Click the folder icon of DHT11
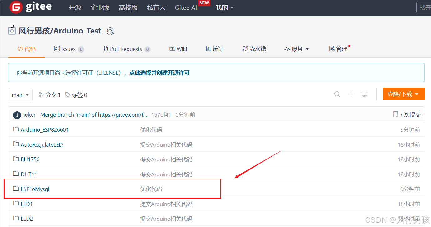 click(16, 174)
